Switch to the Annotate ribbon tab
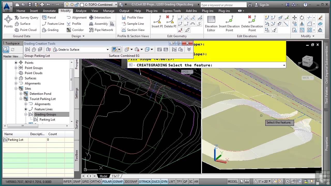Screen dimensions: 331x186 (49, 11)
